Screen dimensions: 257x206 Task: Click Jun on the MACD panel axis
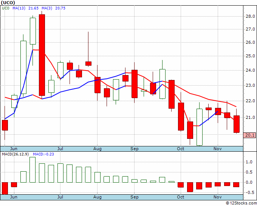tap(14, 197)
